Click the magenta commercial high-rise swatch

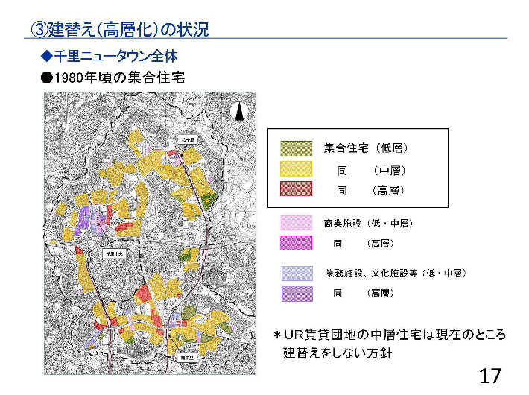point(296,243)
